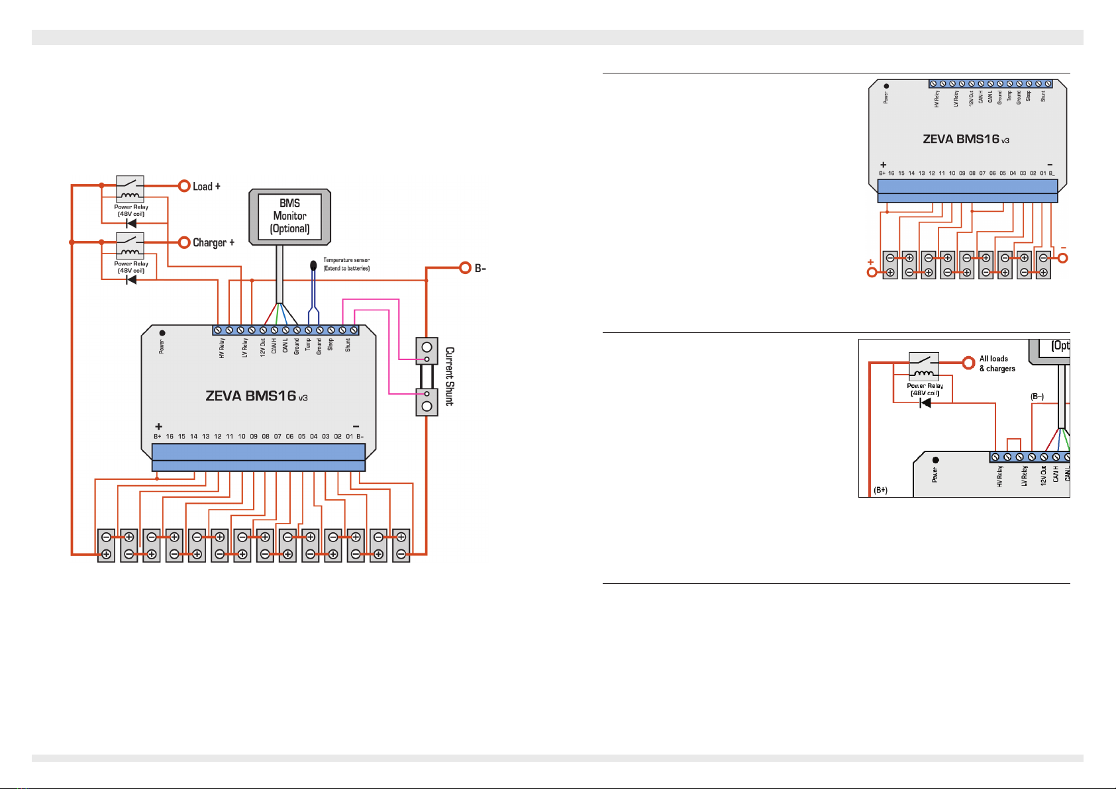Screen dimensions: 1116x789
Task: Click the red − terminal ring in the small cell-wiring diagram
Action: (1063, 258)
